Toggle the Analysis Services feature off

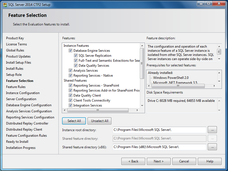point(70,70)
